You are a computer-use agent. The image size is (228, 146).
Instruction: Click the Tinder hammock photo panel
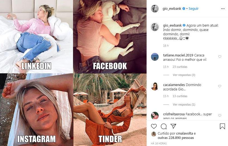coord(110,110)
